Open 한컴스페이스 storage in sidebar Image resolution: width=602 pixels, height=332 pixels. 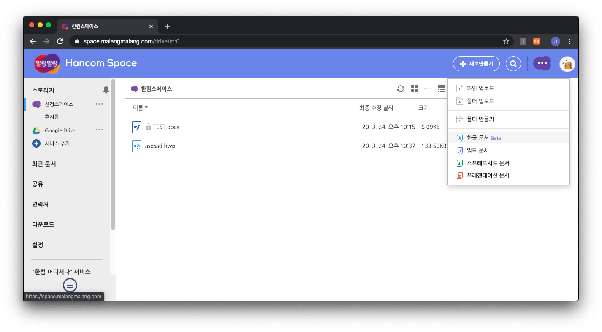(59, 104)
